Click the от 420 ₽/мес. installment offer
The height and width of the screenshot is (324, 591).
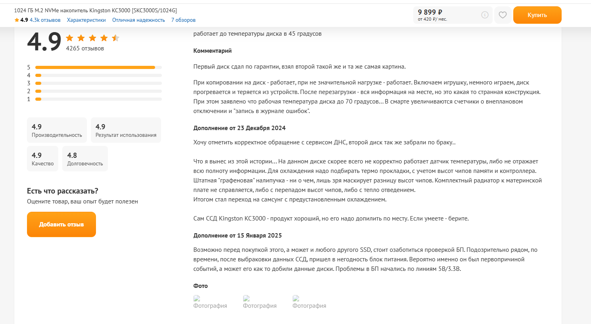[432, 19]
